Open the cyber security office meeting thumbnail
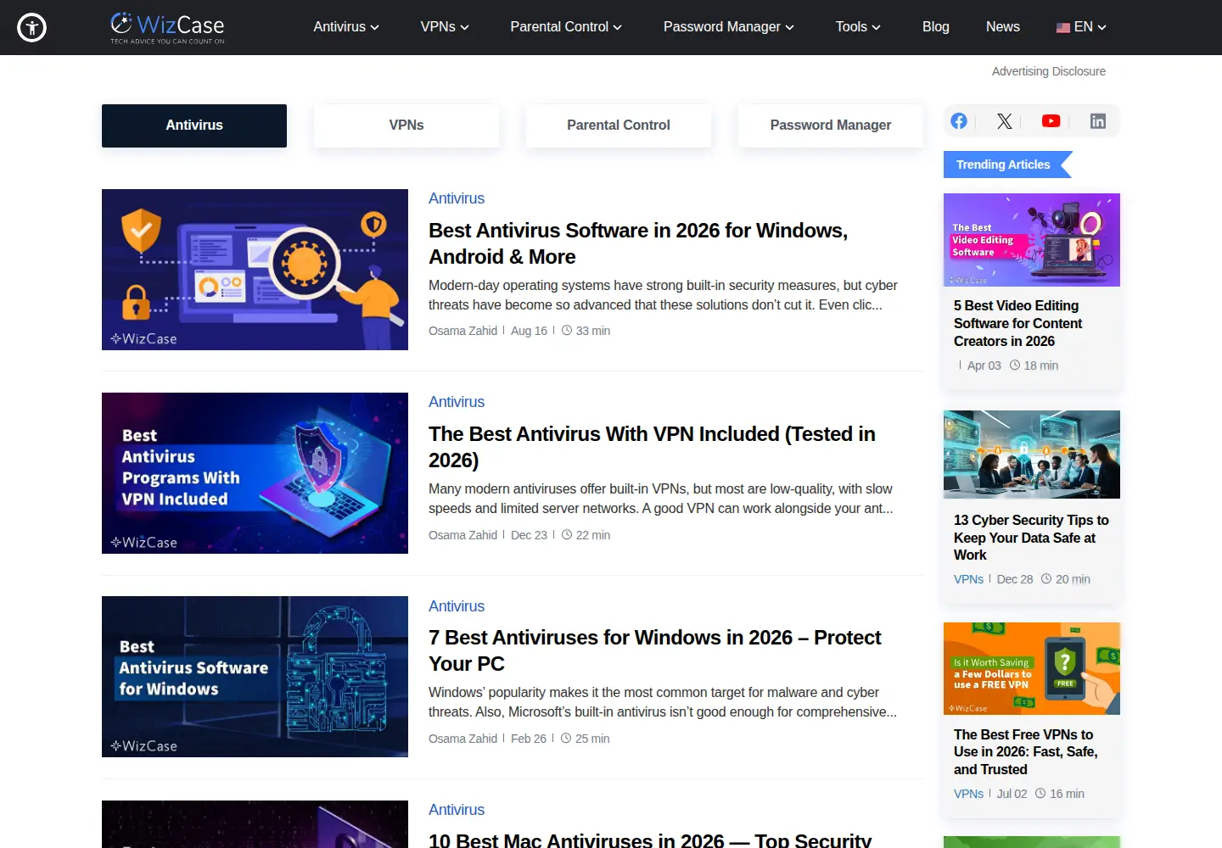 click(x=1032, y=455)
